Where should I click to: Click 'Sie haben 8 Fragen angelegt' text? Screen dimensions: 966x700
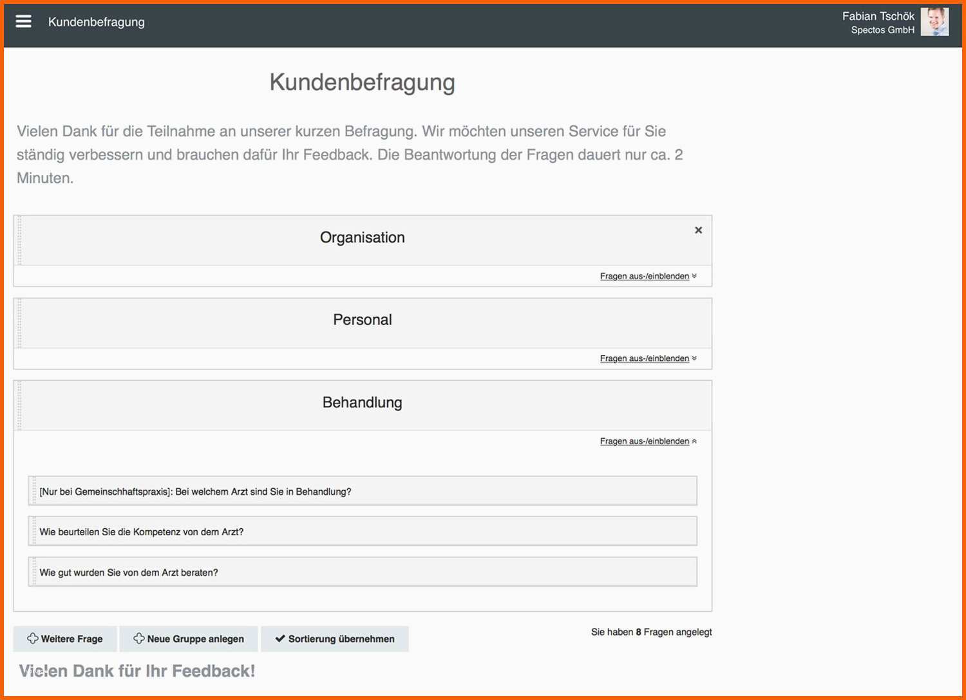point(652,632)
